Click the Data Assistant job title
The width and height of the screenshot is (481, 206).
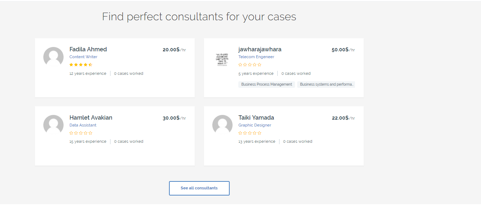click(83, 125)
